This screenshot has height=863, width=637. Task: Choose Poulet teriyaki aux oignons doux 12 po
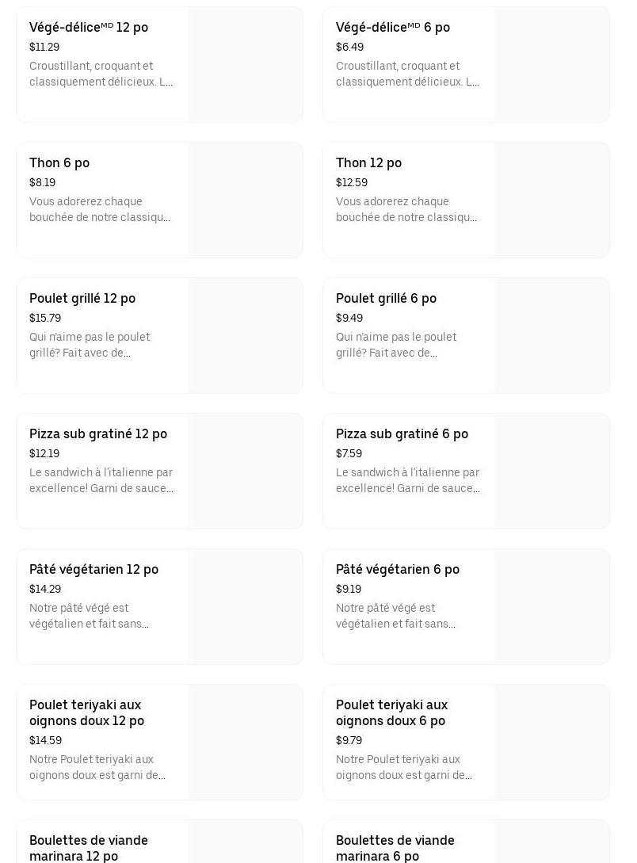click(x=87, y=712)
